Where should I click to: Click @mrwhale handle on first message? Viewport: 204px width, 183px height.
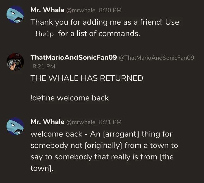pyautogui.click(x=81, y=10)
